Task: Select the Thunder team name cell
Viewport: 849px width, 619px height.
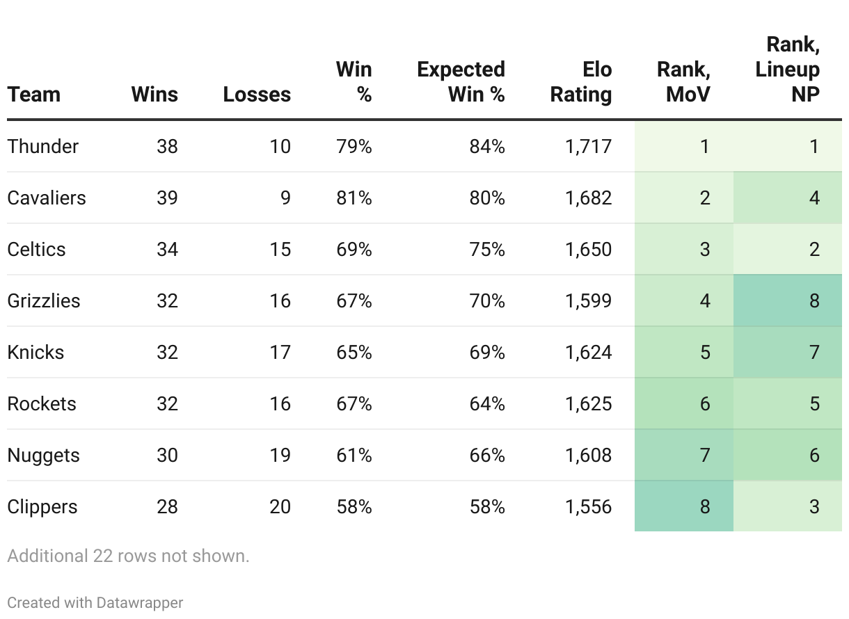Action: [43, 146]
